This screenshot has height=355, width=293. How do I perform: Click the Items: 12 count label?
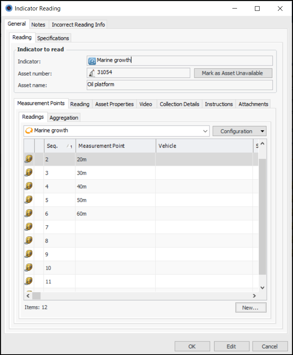[x=36, y=307]
